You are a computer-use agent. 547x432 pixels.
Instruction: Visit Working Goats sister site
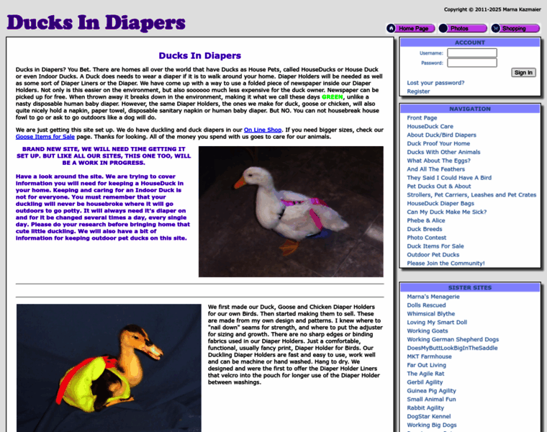point(428,330)
